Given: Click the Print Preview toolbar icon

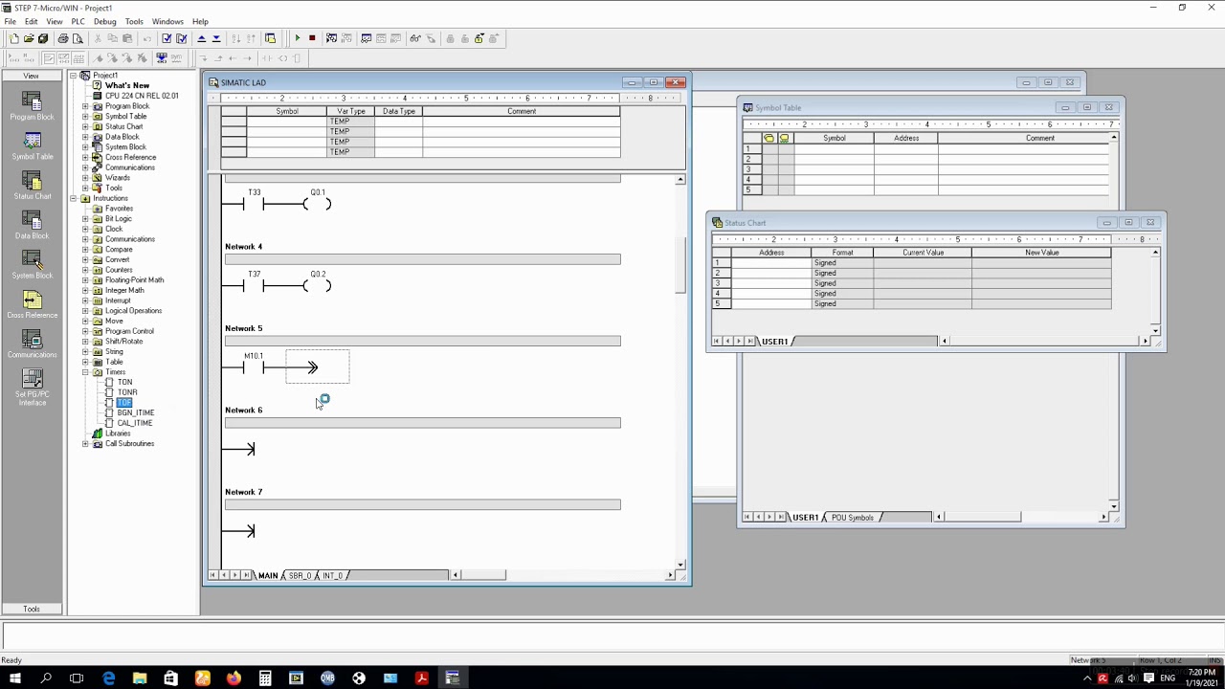Looking at the screenshot, I should (x=78, y=38).
